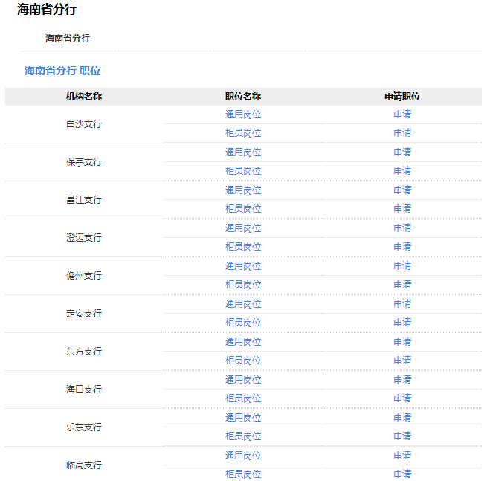
Task: Open 通用岗位 link for 澄迈支行
Action: point(243,228)
